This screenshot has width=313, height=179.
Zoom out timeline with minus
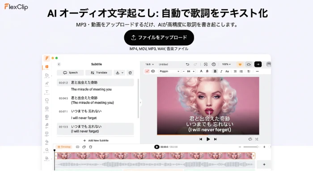[240, 147]
